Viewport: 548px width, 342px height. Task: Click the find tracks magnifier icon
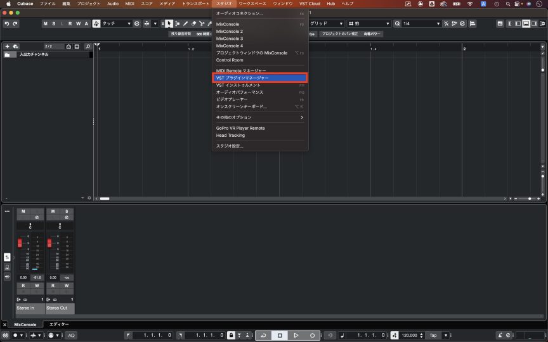point(88,46)
